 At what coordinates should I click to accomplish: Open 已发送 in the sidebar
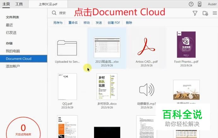[x=11, y=33]
